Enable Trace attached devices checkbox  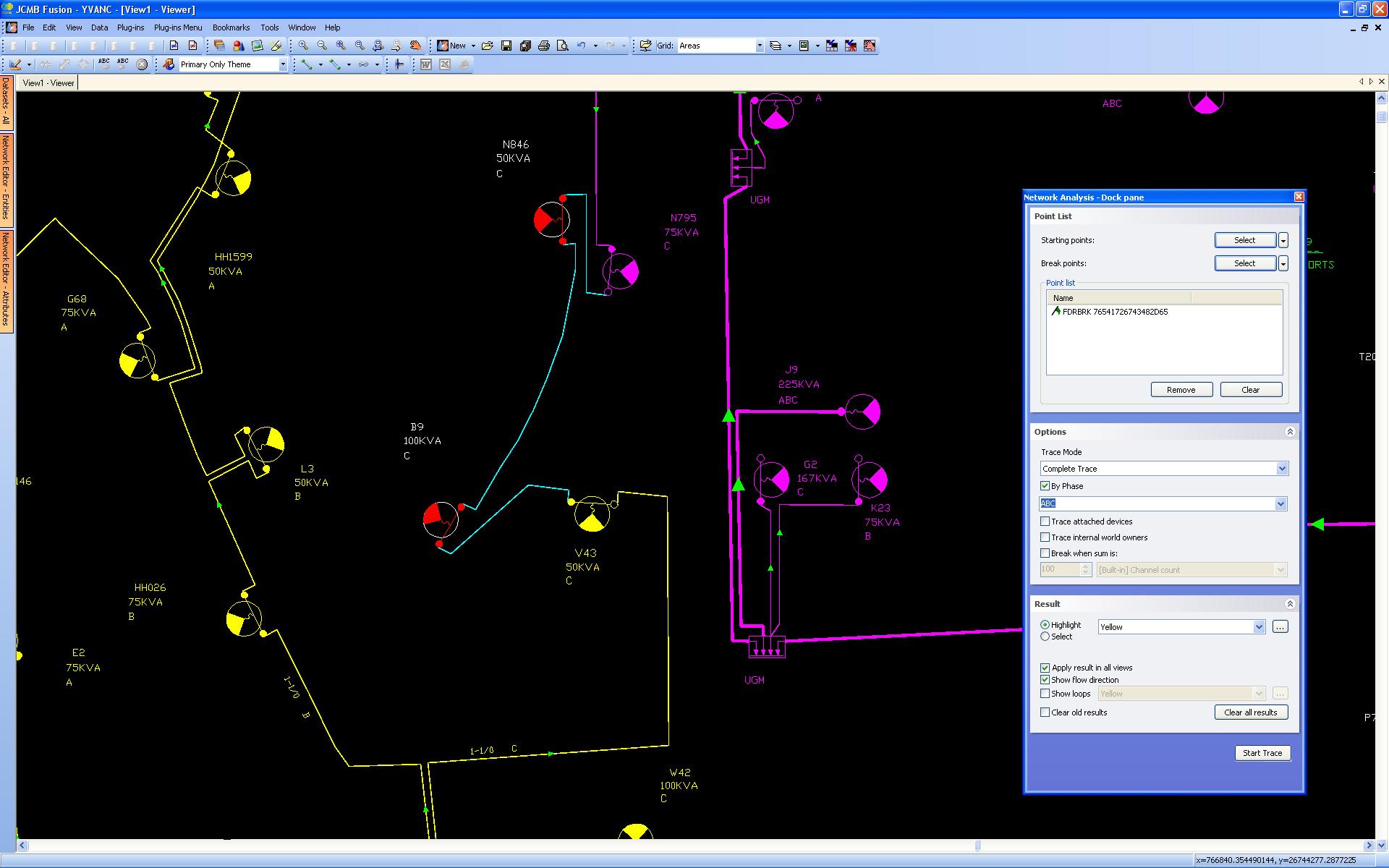1045,522
